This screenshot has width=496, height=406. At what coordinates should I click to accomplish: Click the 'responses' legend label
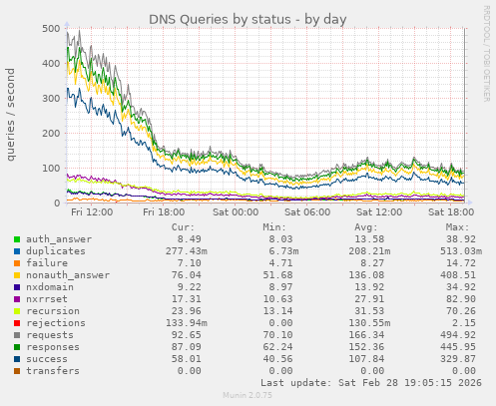[x=53, y=347]
